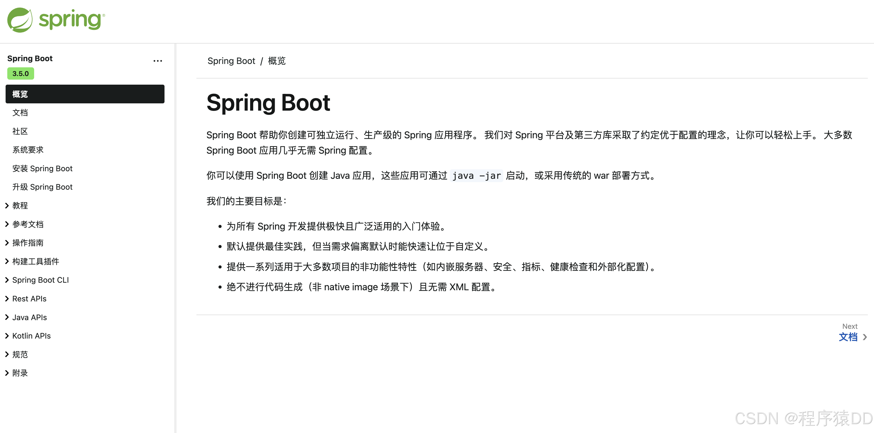
Task: Expand the 教程 section chevron
Action: pyautogui.click(x=7, y=205)
